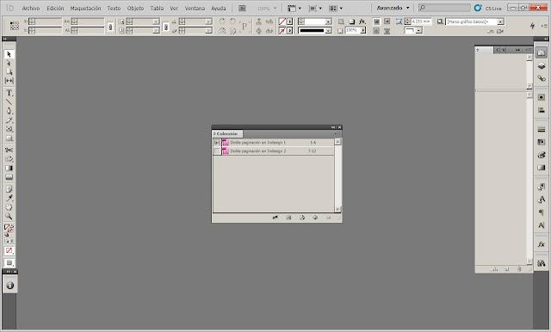The image size is (551, 332).
Task: Click the book panel scrollbar down arrow
Action: click(x=337, y=209)
